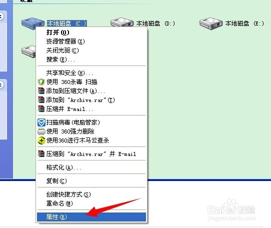Click the 360强力删除 shredder icon
Image resolution: width=271 pixels, height=228 pixels.
41,131
